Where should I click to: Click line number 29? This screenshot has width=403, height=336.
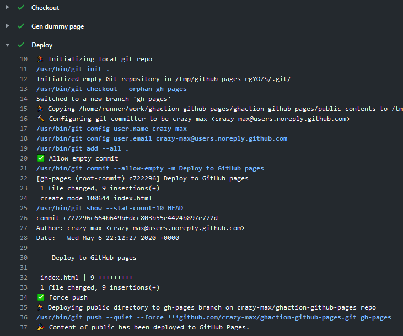click(24, 248)
